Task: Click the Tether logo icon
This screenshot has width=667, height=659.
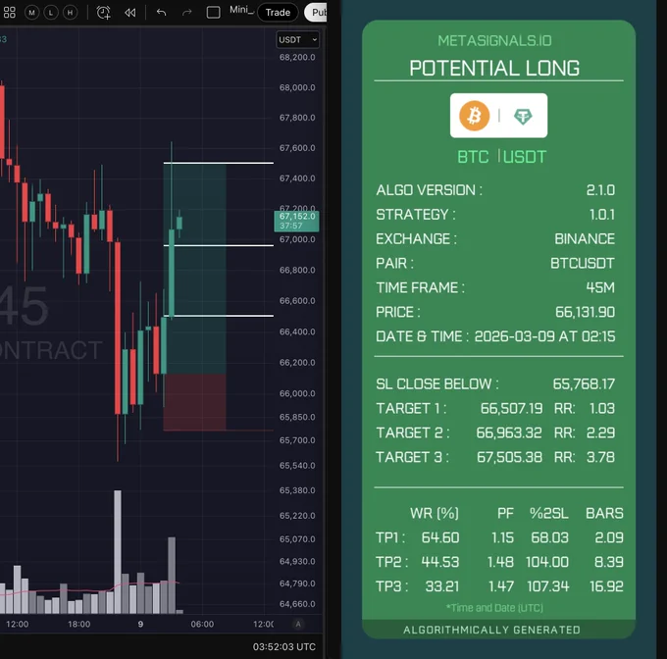Action: [x=523, y=116]
